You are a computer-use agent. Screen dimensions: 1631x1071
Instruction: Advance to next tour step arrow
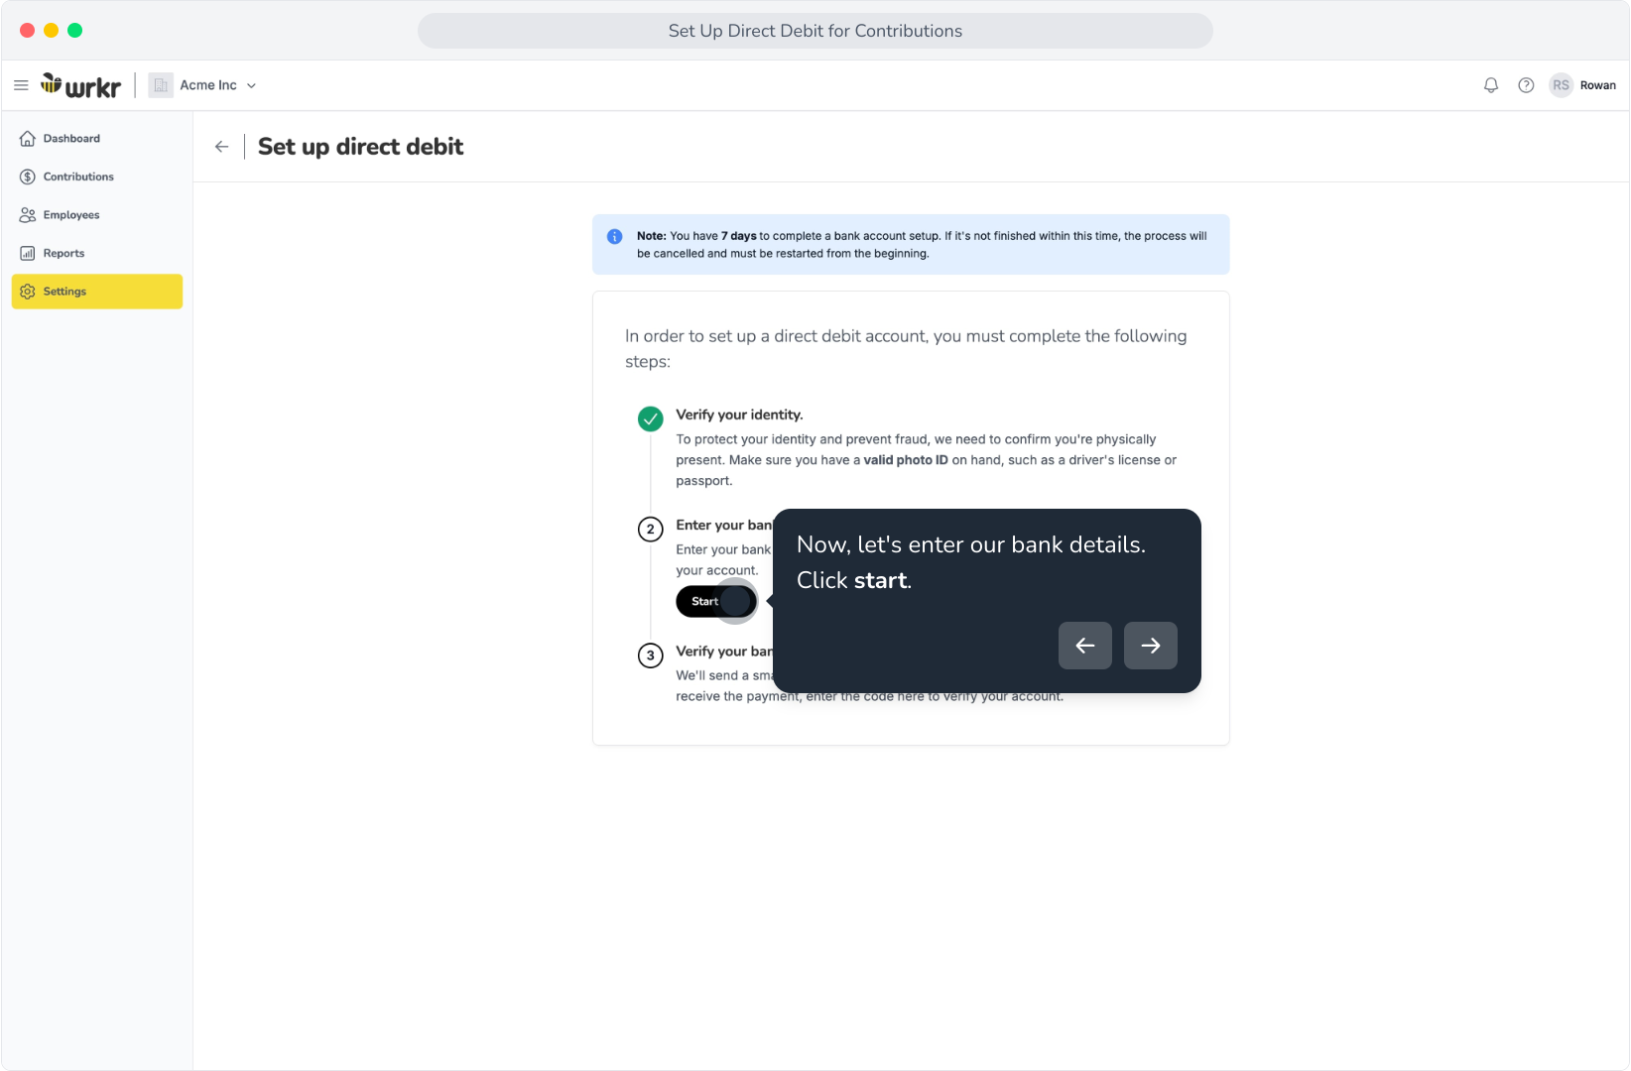click(x=1150, y=646)
